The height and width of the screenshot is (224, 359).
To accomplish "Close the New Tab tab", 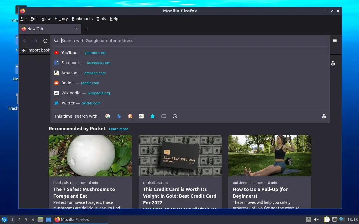I will (77, 29).
